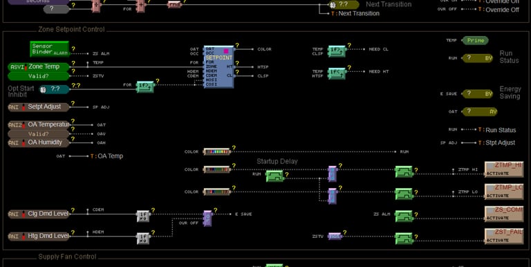
Task: Click the OAV wire label
Action: [101, 133]
